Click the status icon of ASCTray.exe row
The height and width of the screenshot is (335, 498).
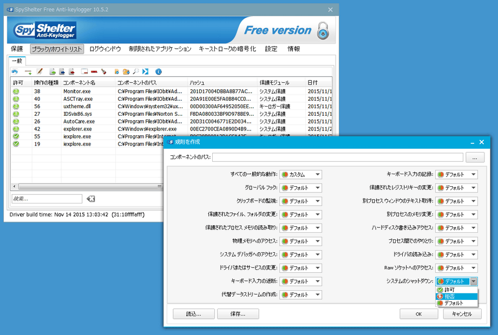(16, 98)
